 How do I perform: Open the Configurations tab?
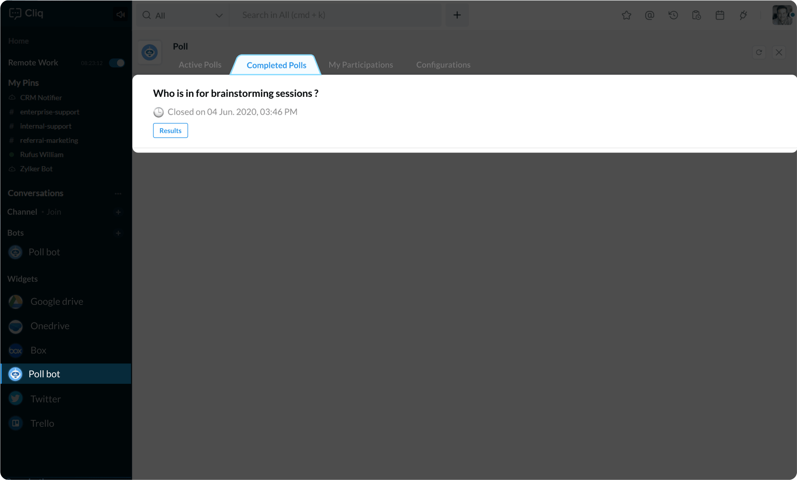443,65
